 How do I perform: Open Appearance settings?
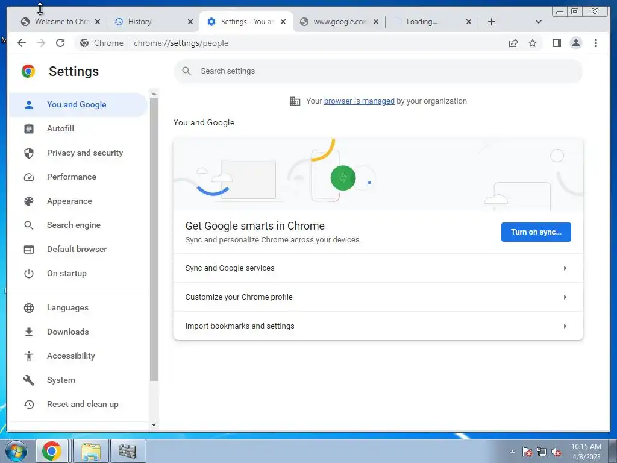tap(78, 201)
